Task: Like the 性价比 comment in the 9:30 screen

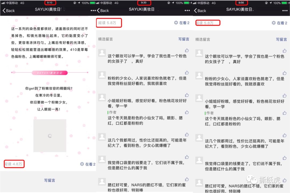Action: (187, 134)
